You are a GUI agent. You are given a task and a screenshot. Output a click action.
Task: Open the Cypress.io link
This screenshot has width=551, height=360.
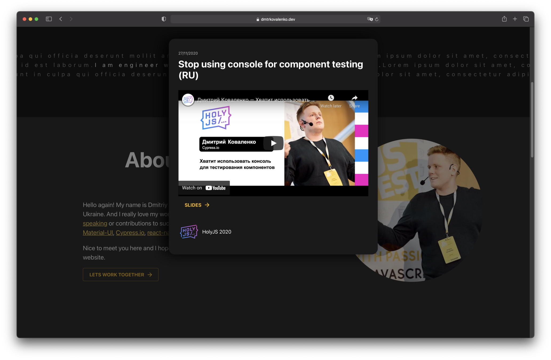pyautogui.click(x=130, y=233)
